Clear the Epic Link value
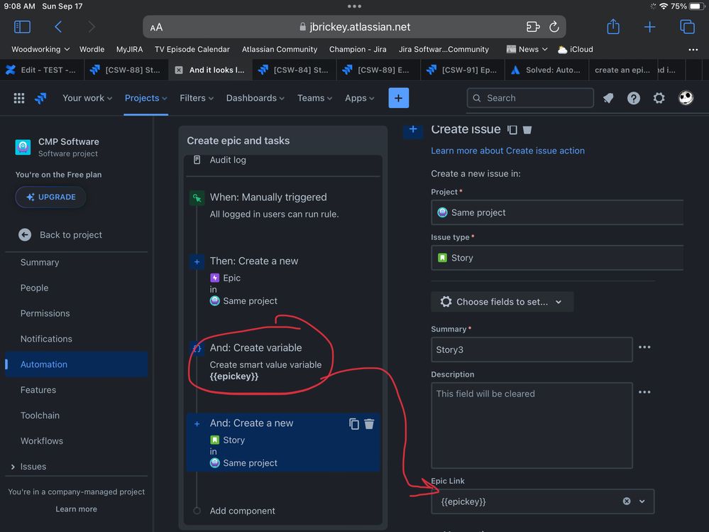Image resolution: width=709 pixels, height=532 pixels. [627, 501]
